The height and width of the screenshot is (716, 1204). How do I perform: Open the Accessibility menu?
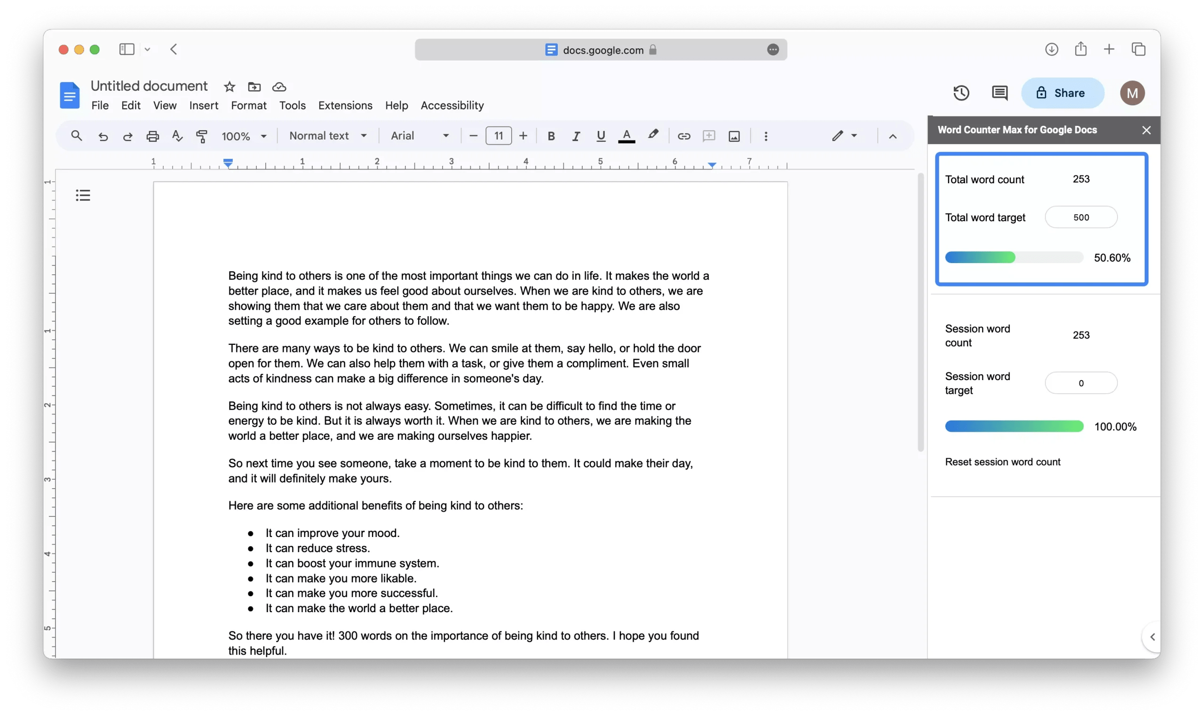tap(452, 105)
